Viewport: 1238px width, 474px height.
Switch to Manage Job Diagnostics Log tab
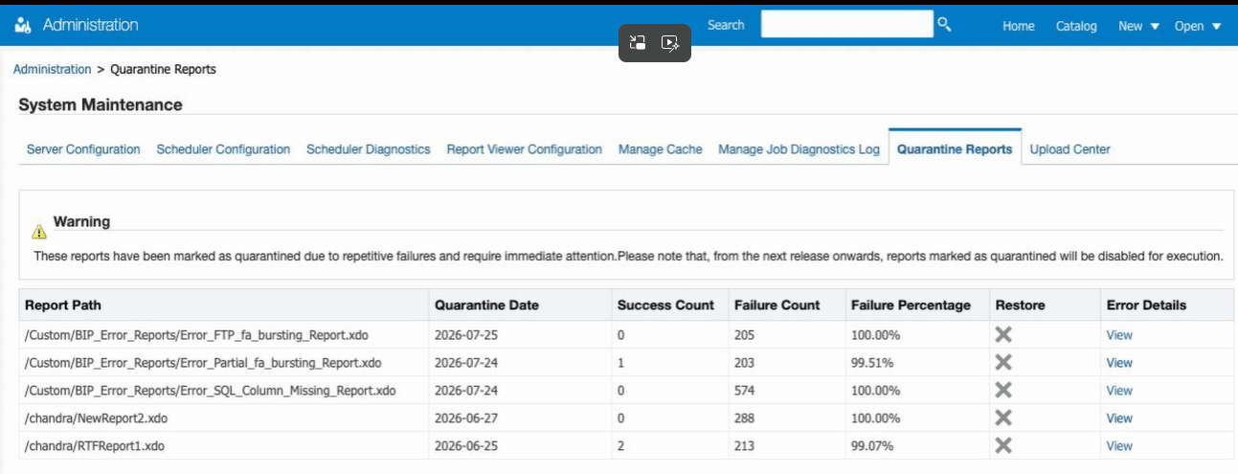tap(799, 149)
